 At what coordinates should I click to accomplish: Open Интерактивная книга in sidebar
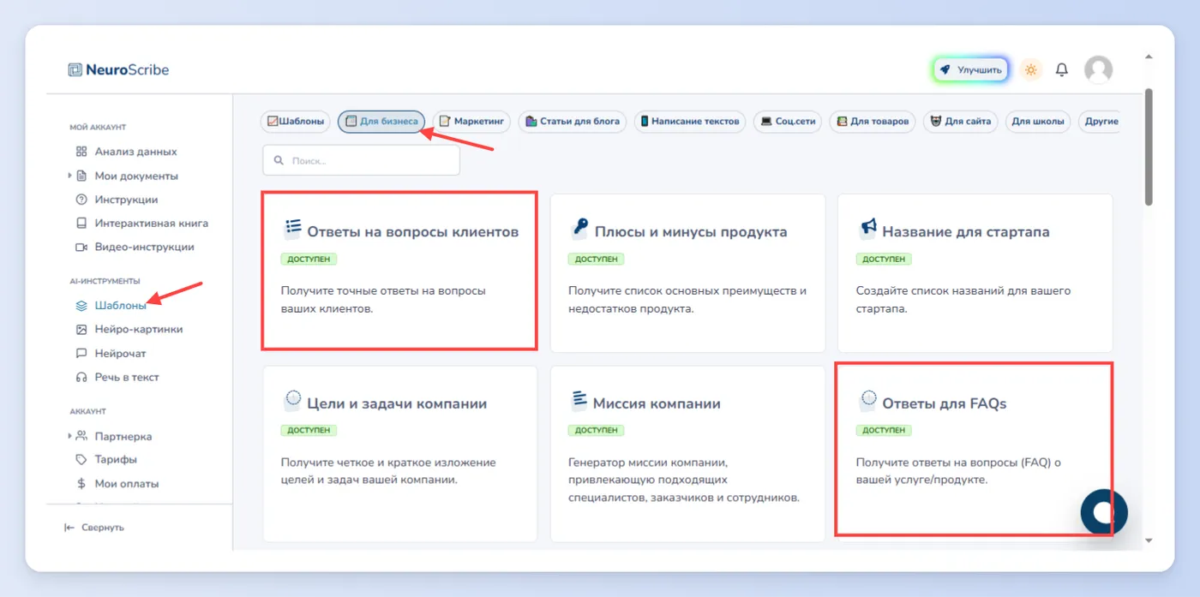[x=141, y=223]
